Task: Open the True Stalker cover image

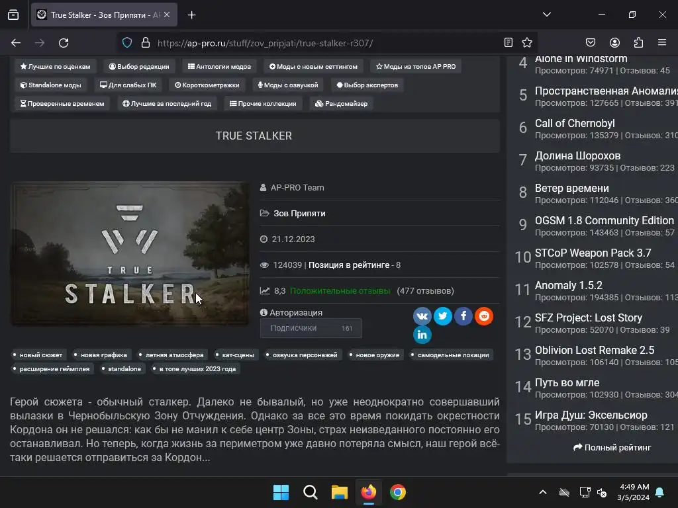Action: (x=130, y=253)
